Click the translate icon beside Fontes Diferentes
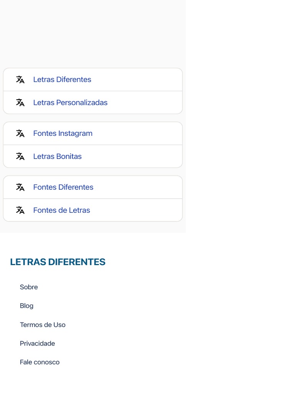The width and height of the screenshot is (295, 394). coord(20,187)
